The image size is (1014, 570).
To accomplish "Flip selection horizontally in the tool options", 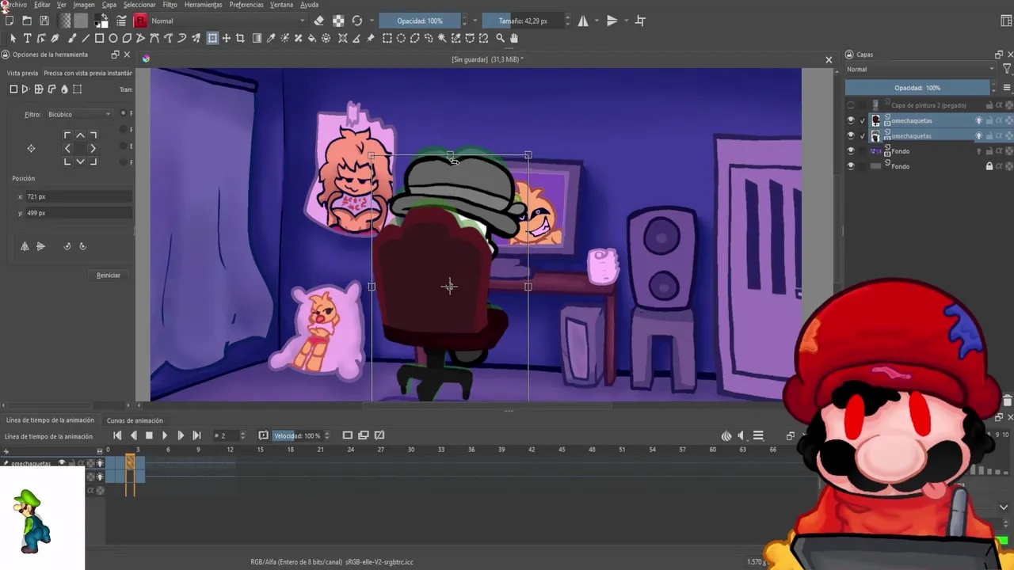I will pyautogui.click(x=25, y=246).
